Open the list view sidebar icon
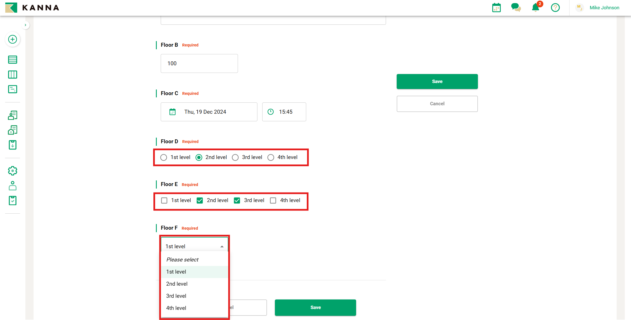This screenshot has height=320, width=631. pyautogui.click(x=12, y=60)
